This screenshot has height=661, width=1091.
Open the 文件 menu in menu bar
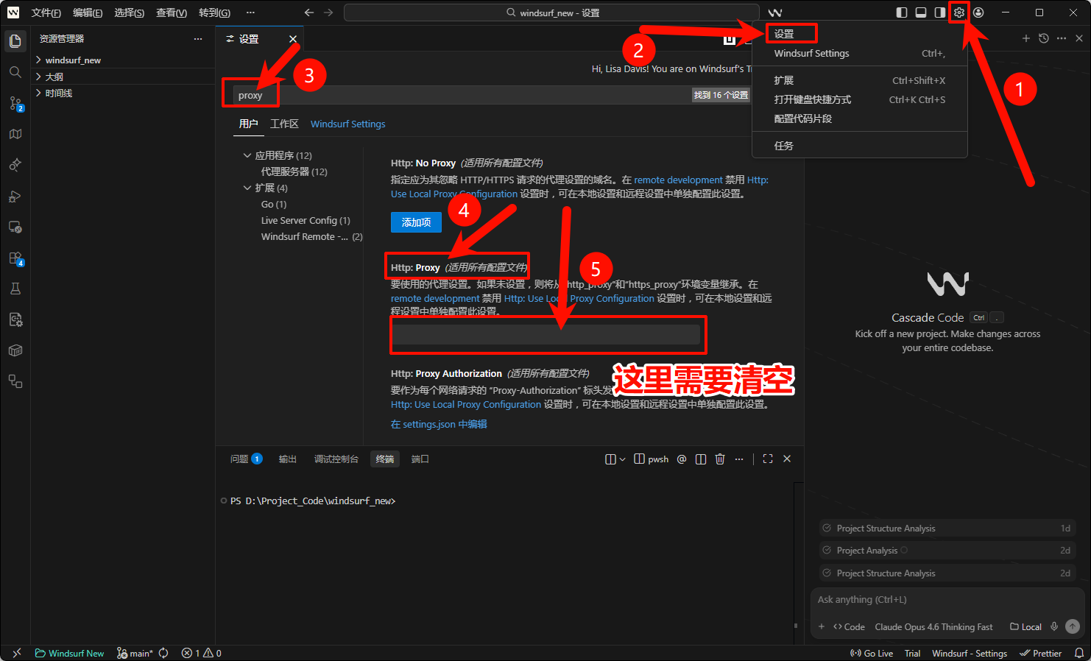click(x=46, y=13)
